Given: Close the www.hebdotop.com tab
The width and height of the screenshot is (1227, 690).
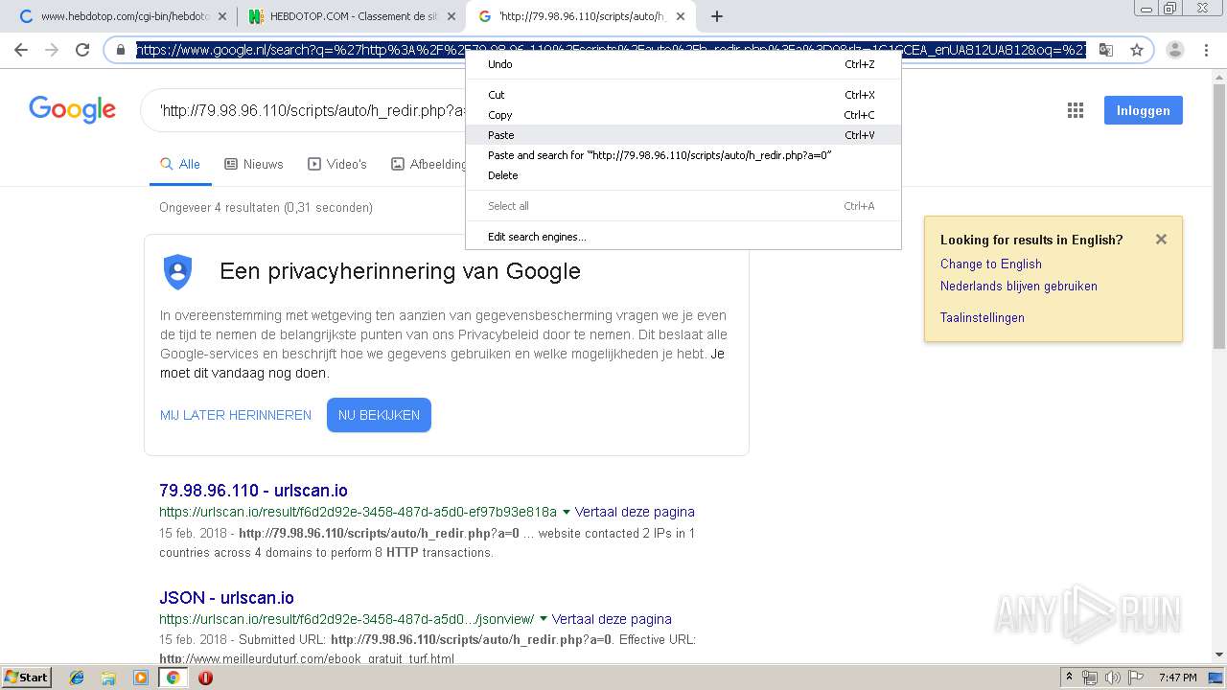Looking at the screenshot, I should point(222,16).
